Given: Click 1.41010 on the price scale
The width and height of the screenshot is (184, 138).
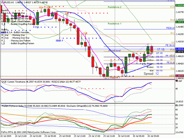Looking at the screenshot, I should (180, 41).
